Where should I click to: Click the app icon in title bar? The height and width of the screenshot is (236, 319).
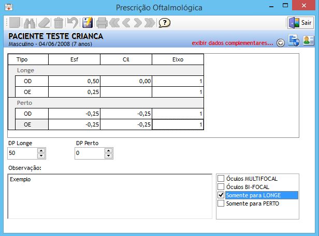8,7
